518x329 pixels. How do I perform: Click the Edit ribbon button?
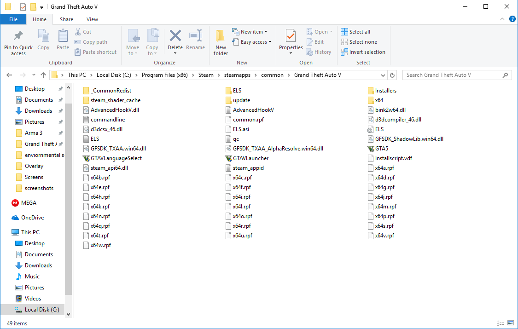[315, 42]
